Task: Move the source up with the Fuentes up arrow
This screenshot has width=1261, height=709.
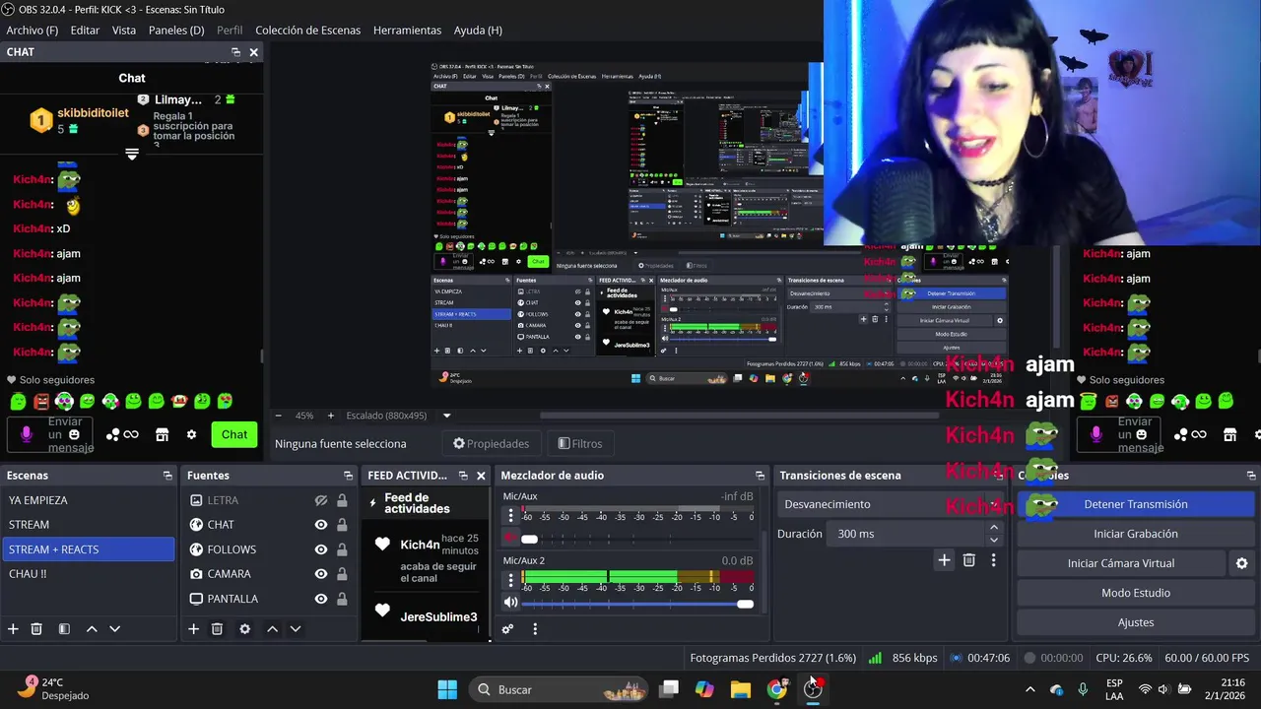Action: tap(272, 628)
